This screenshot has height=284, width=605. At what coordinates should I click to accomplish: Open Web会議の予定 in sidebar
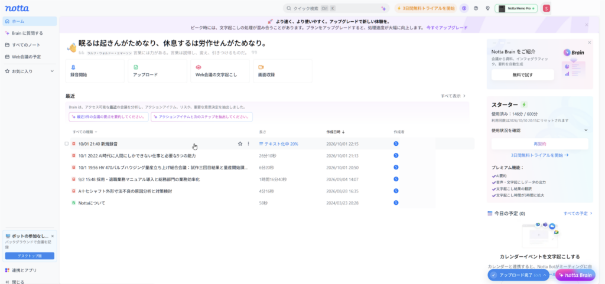pos(30,57)
